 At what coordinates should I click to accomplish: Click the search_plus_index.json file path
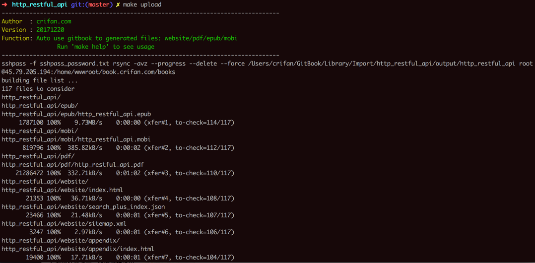point(83,207)
